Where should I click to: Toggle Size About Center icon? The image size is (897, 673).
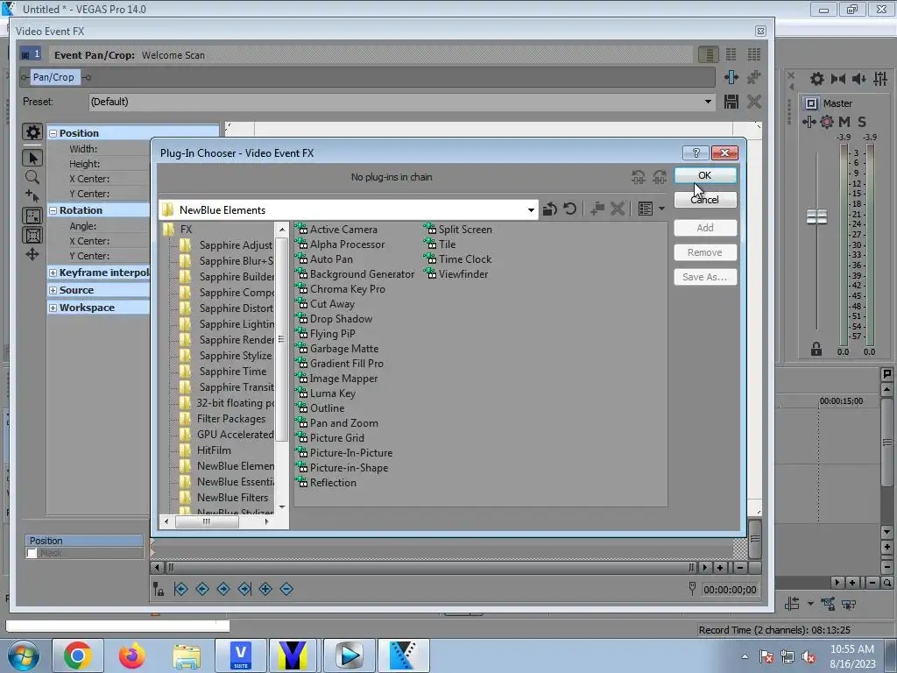(x=32, y=235)
